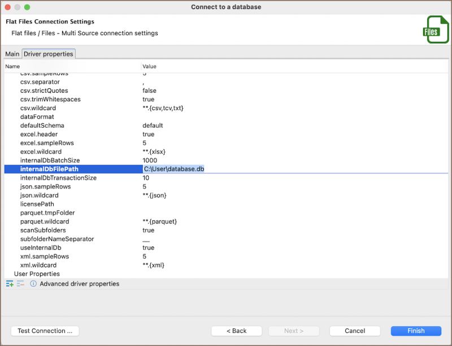Cancel the database connection dialog
The height and width of the screenshot is (346, 452).
tap(355, 331)
